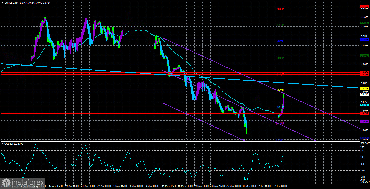
Task: Click the 1.0650 axis price value
Action: pos(364,130)
